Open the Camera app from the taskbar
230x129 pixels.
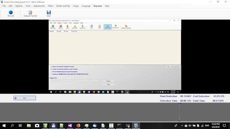[x=37, y=125]
